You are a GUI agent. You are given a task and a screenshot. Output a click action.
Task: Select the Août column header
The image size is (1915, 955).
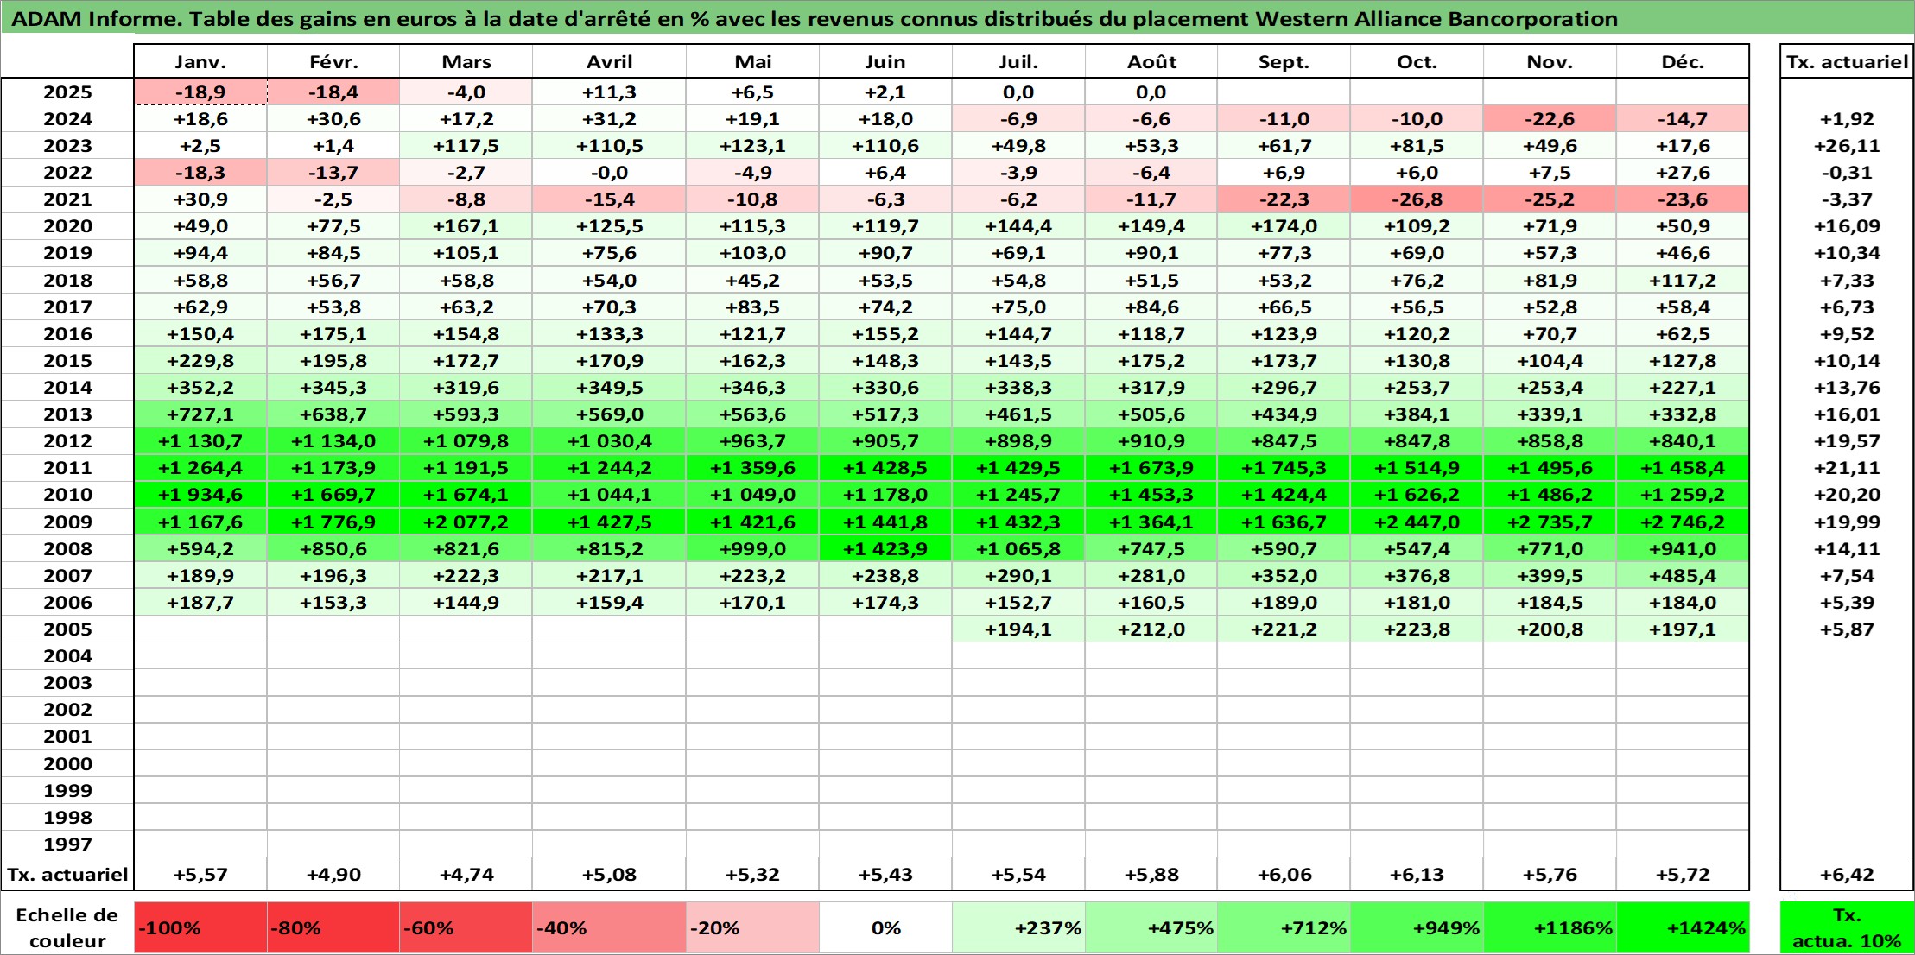1151,62
